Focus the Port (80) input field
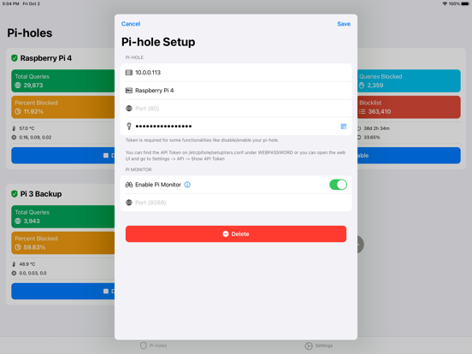This screenshot has width=472, height=354. (x=236, y=109)
